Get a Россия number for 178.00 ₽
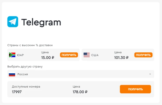Image resolution: width=162 pixels, height=105 pixels. click(x=135, y=89)
